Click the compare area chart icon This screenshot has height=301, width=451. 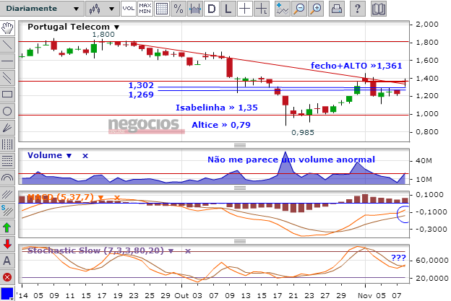pyautogui.click(x=195, y=9)
